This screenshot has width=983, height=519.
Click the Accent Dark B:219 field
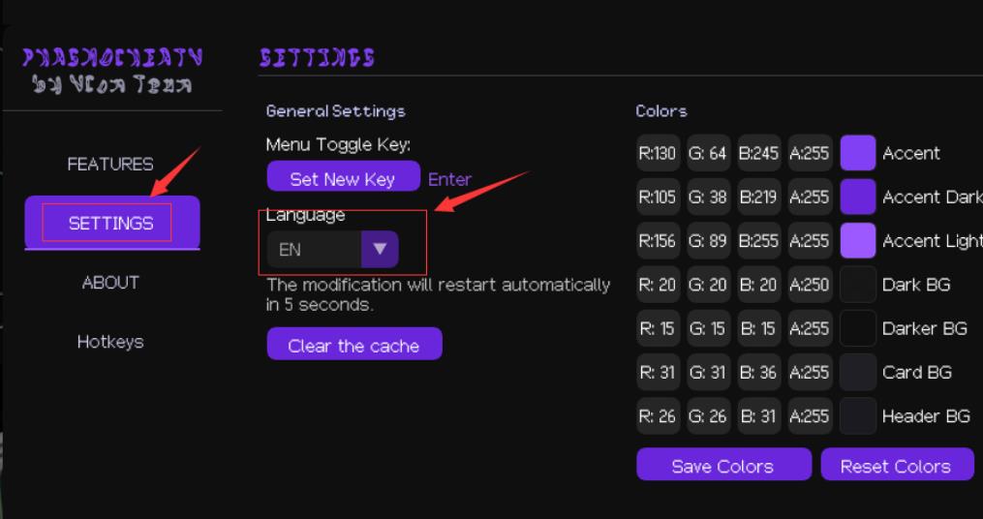758,197
